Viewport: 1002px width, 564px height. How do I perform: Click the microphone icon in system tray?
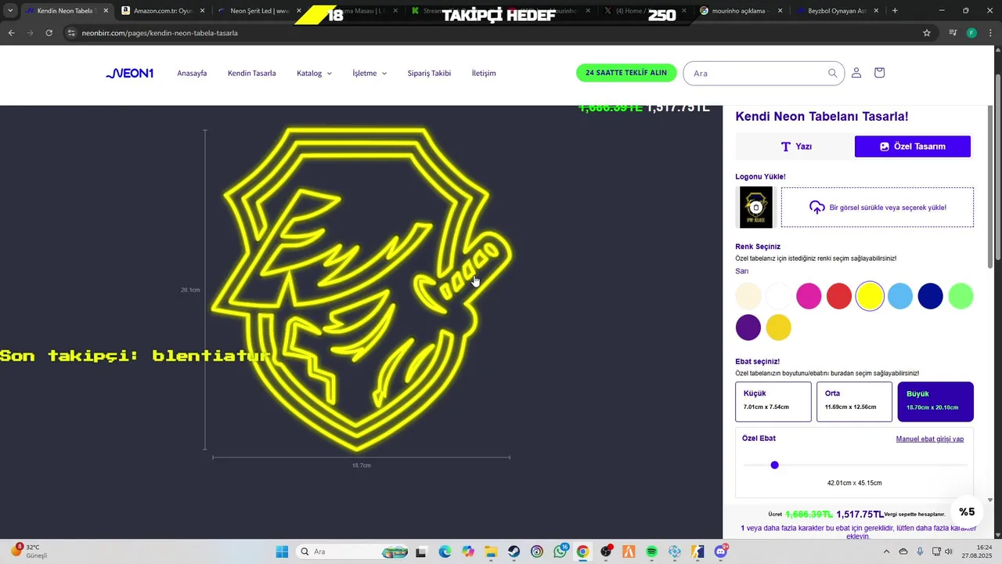click(x=920, y=551)
